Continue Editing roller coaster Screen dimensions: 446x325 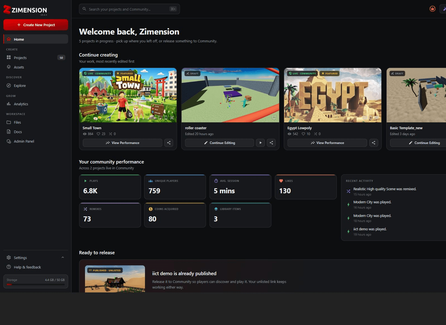coord(219,143)
